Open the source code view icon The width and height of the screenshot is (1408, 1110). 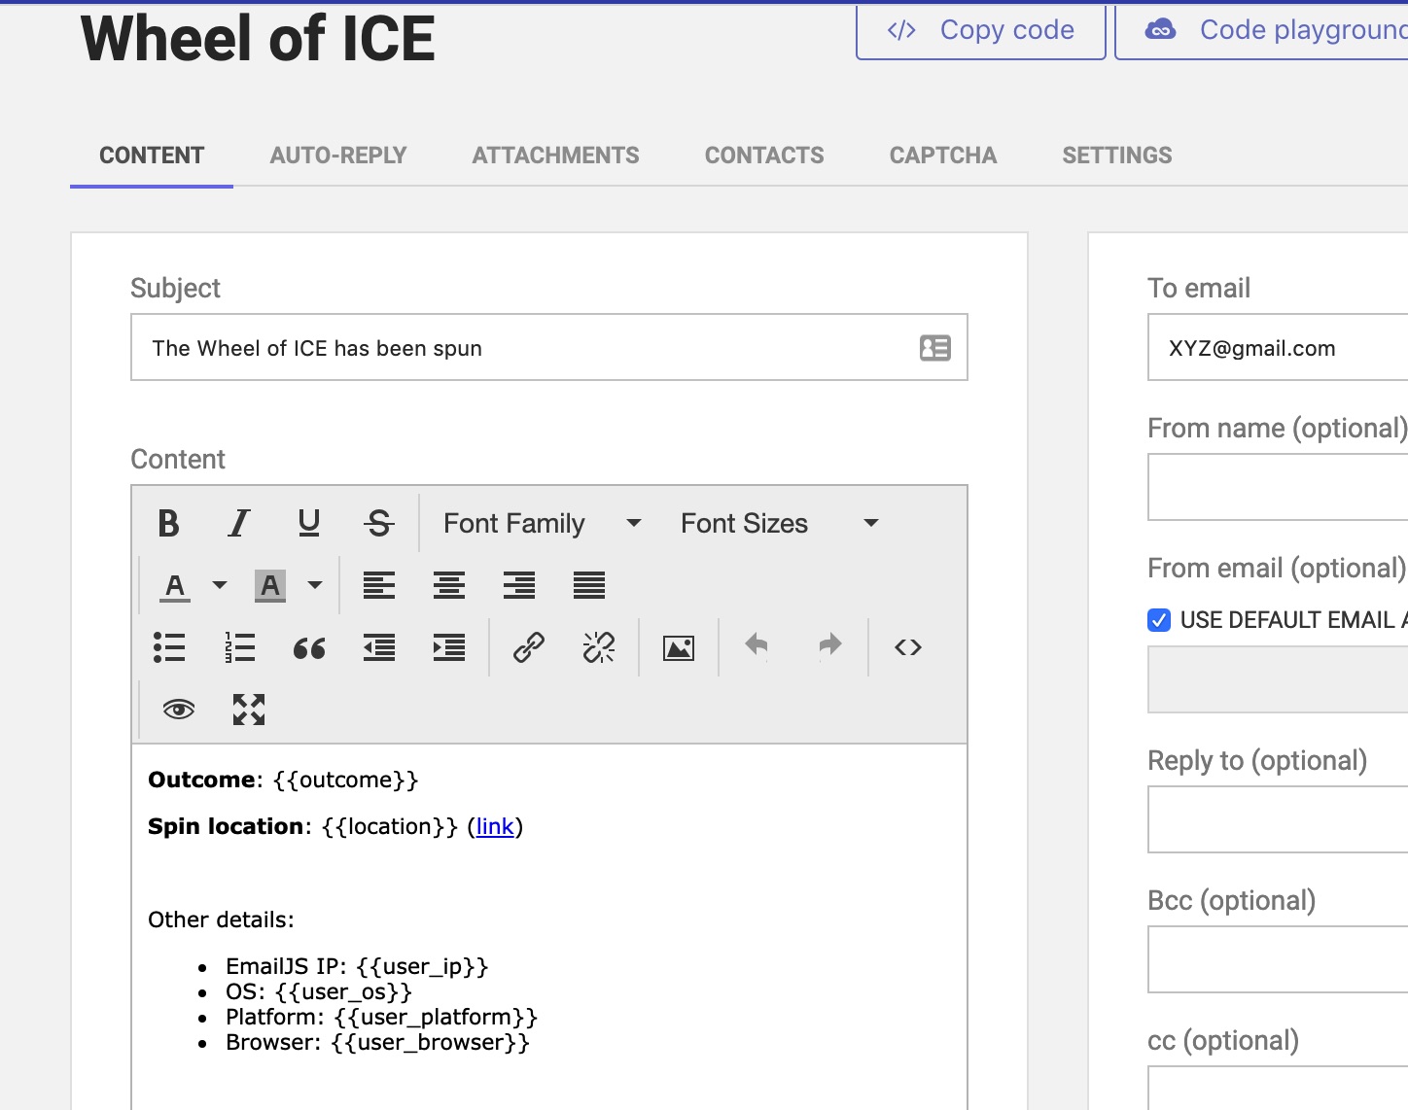coord(907,647)
